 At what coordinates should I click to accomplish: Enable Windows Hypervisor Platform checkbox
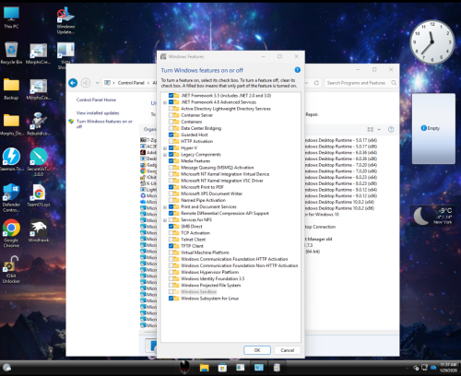click(x=171, y=272)
